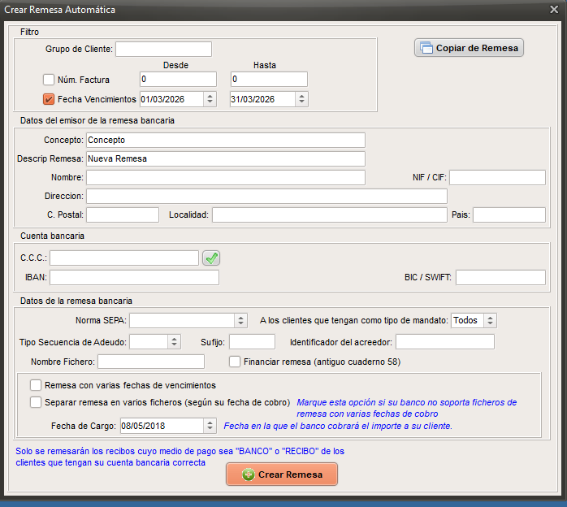The width and height of the screenshot is (567, 507).
Task: Open the tipo de mandato Todos dropdown
Action: (490, 320)
